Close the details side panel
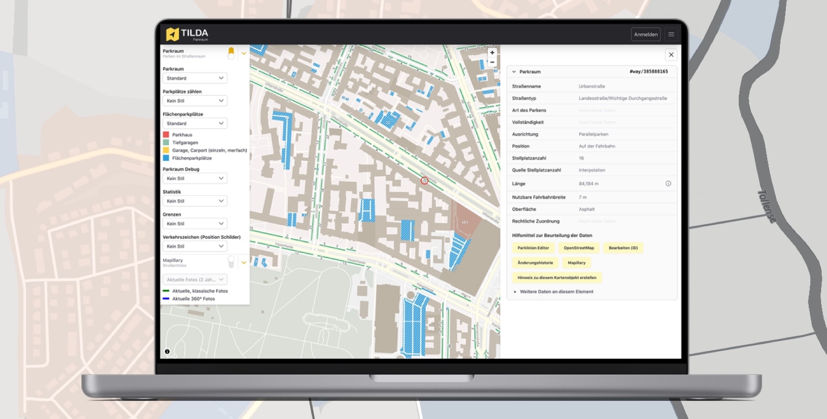Screen dimensions: 827x419 point(671,55)
